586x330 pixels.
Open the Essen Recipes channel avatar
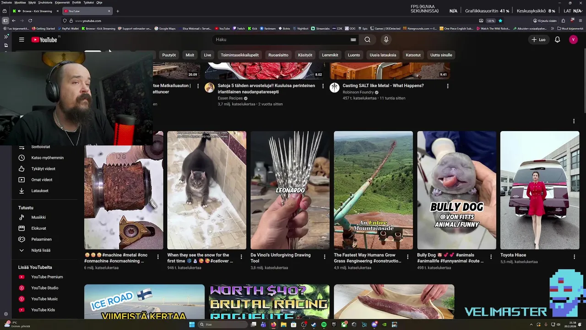click(210, 88)
